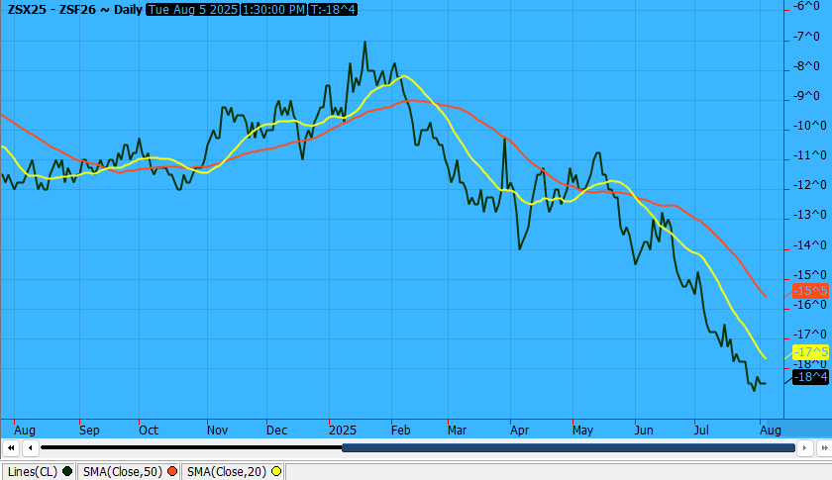Select the Lines(CL) study tab
Screen dimensions: 832x480
(33, 471)
